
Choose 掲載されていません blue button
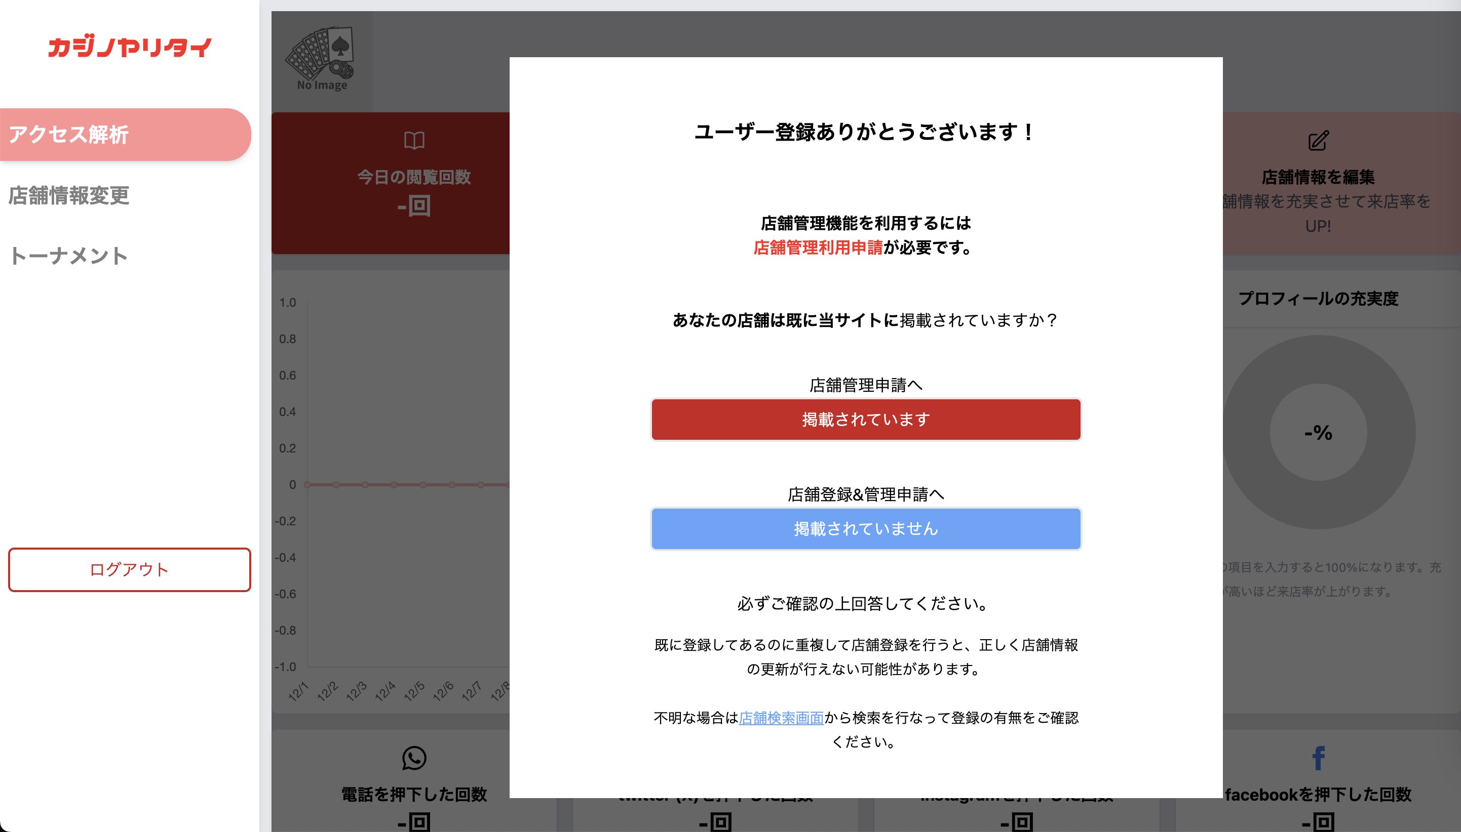click(x=866, y=528)
